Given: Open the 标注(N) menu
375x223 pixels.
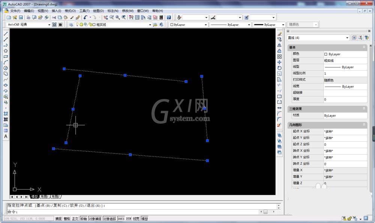Looking at the screenshot, I should 113,11.
